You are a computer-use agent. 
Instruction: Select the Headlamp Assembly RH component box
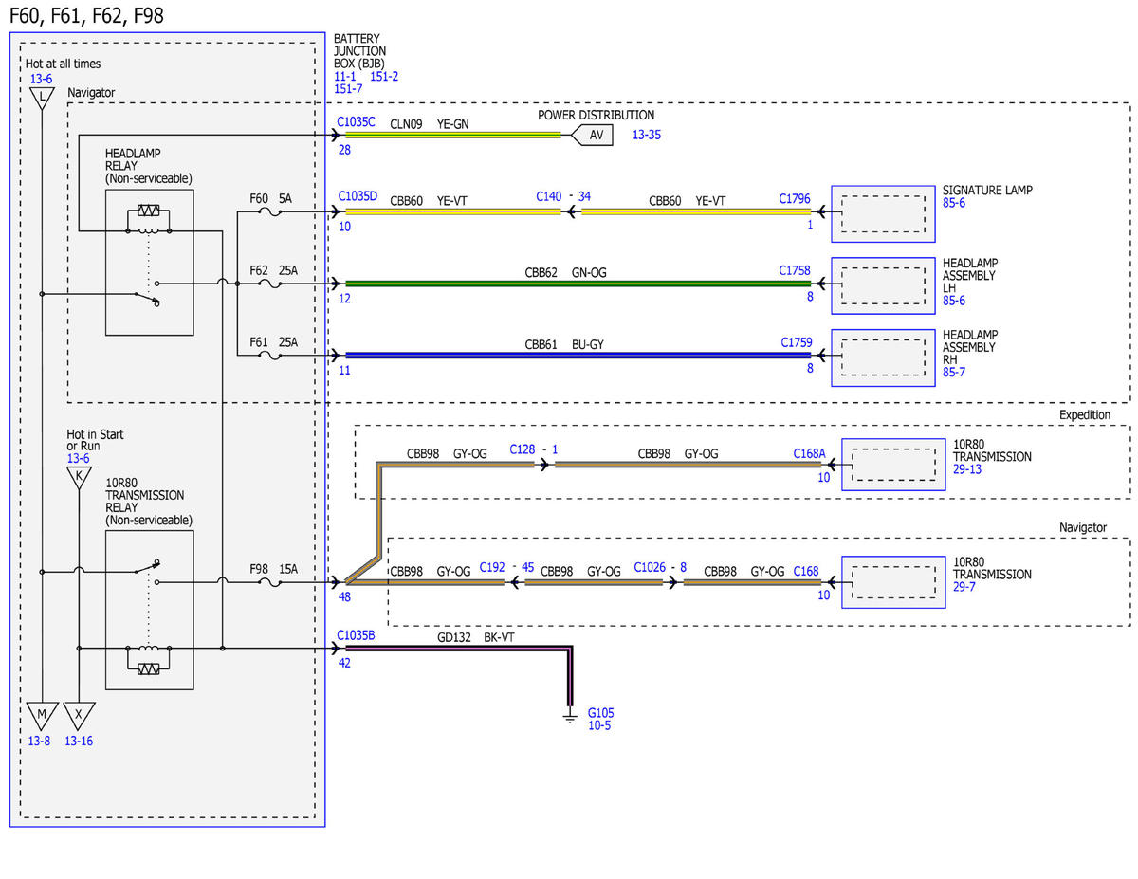click(883, 357)
